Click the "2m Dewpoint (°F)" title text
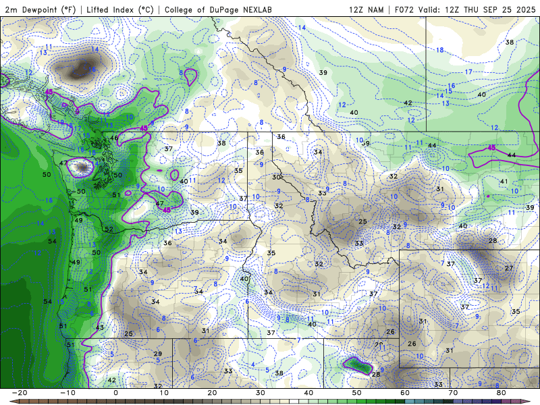The image size is (540, 405). [x=40, y=9]
